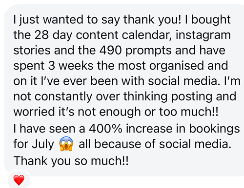Click the screaming face emoji after July
Screen dimensions: 244x188
pyautogui.click(x=66, y=144)
